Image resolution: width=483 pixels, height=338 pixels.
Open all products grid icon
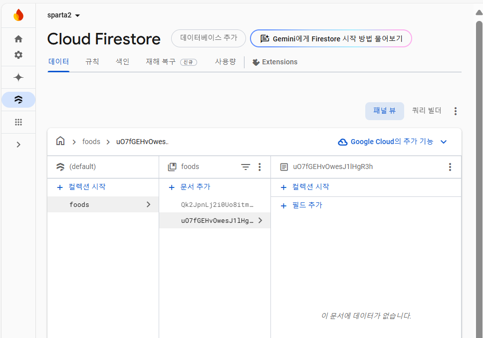18,122
